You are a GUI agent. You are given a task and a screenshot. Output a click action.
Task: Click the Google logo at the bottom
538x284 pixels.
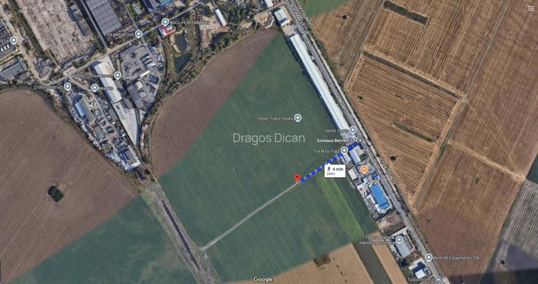point(263,280)
